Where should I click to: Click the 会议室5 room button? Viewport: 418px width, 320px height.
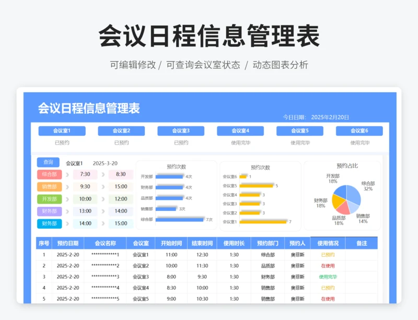[299, 131]
